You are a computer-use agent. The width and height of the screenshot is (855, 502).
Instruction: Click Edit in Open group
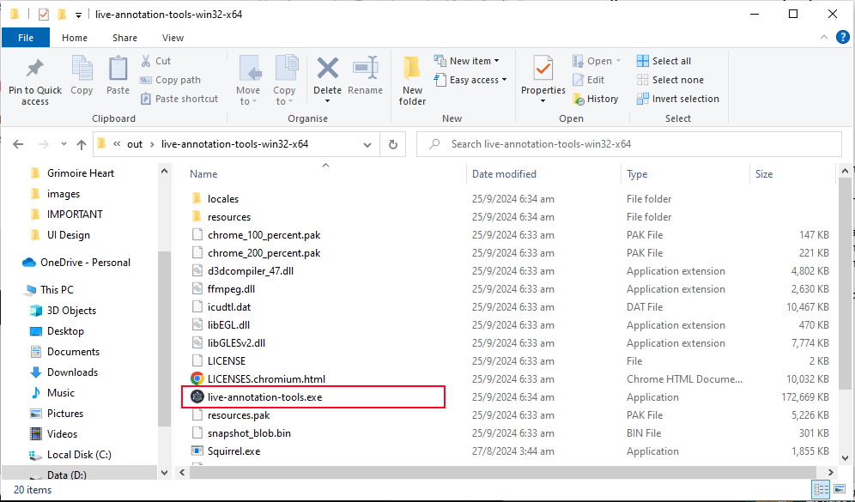click(588, 80)
